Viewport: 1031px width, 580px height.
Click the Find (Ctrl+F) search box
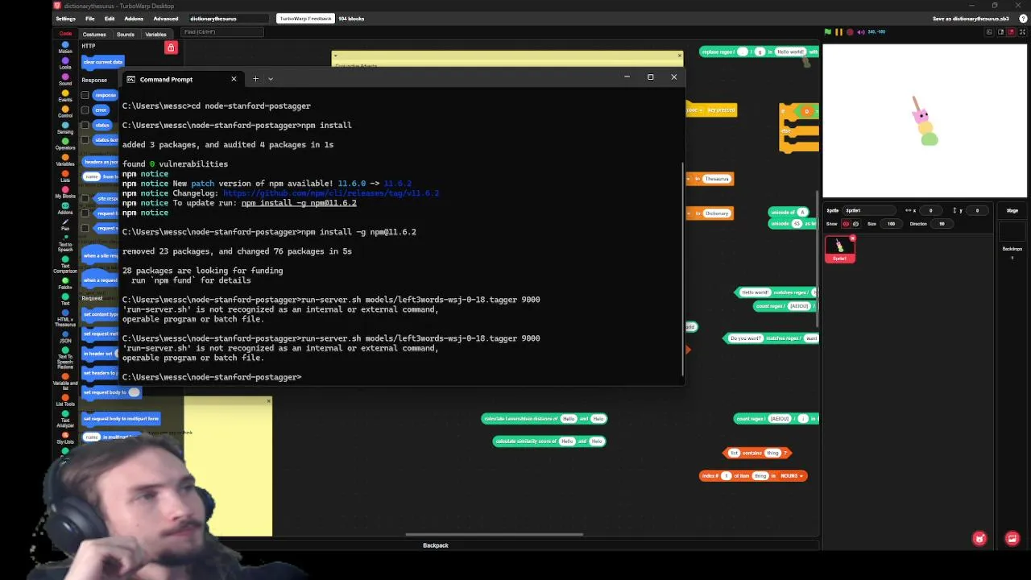click(222, 32)
